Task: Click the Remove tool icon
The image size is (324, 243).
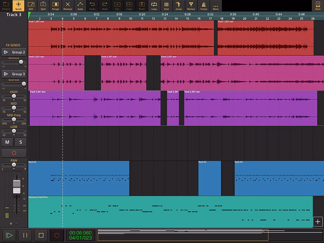Action: coord(68,6)
